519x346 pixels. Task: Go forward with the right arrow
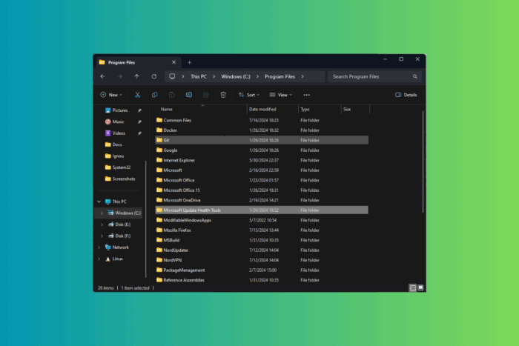point(120,76)
